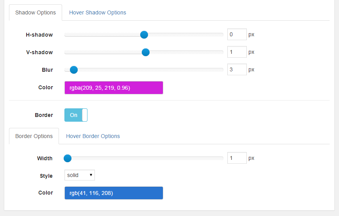Viewport: 339px width, 216px height.
Task: Click the V-shadow slider track's left end
Action: pyautogui.click(x=67, y=52)
